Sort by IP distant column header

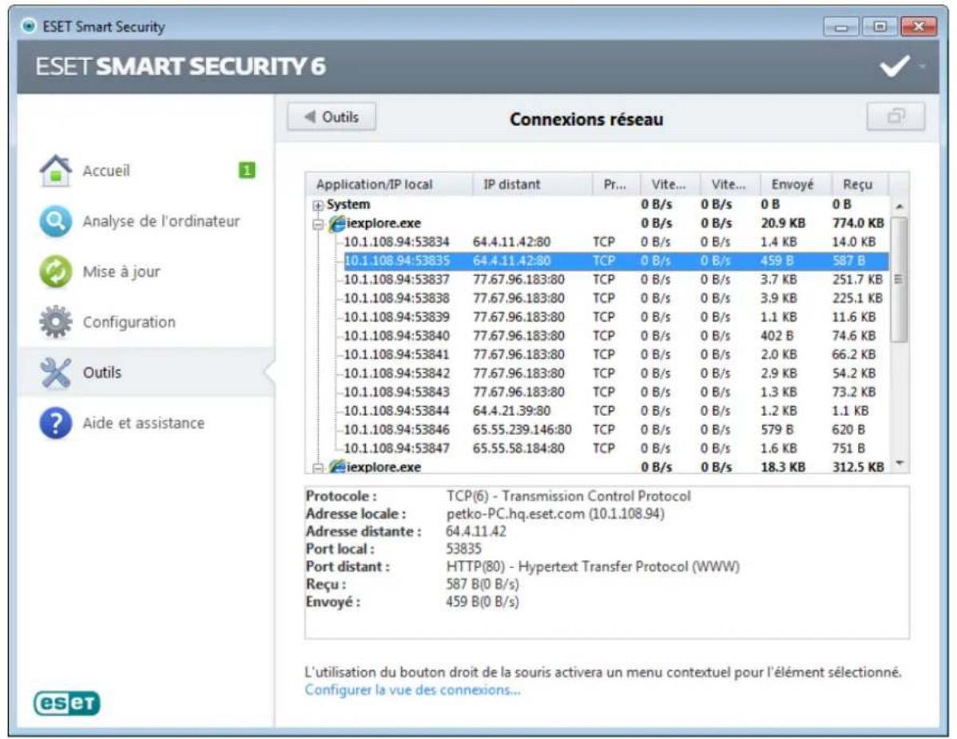(x=532, y=184)
